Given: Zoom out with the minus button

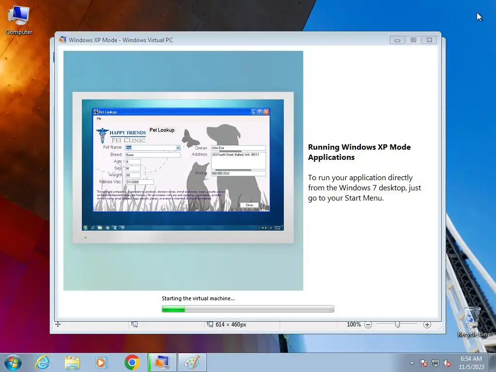Looking at the screenshot, I should tap(368, 325).
